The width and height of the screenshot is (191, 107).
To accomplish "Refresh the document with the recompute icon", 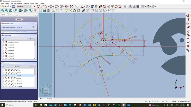I will 13,7.
